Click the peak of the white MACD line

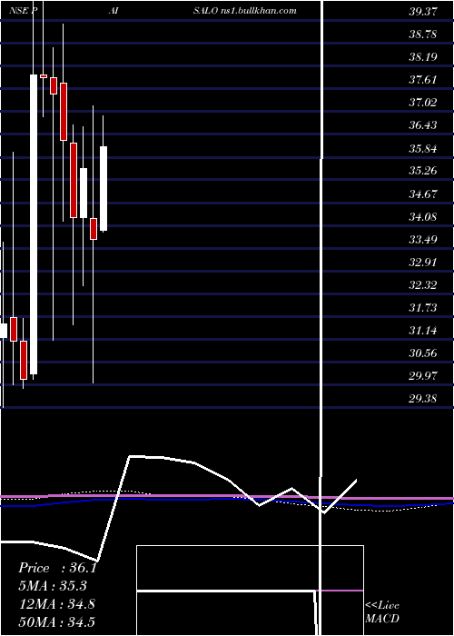[x=131, y=457]
